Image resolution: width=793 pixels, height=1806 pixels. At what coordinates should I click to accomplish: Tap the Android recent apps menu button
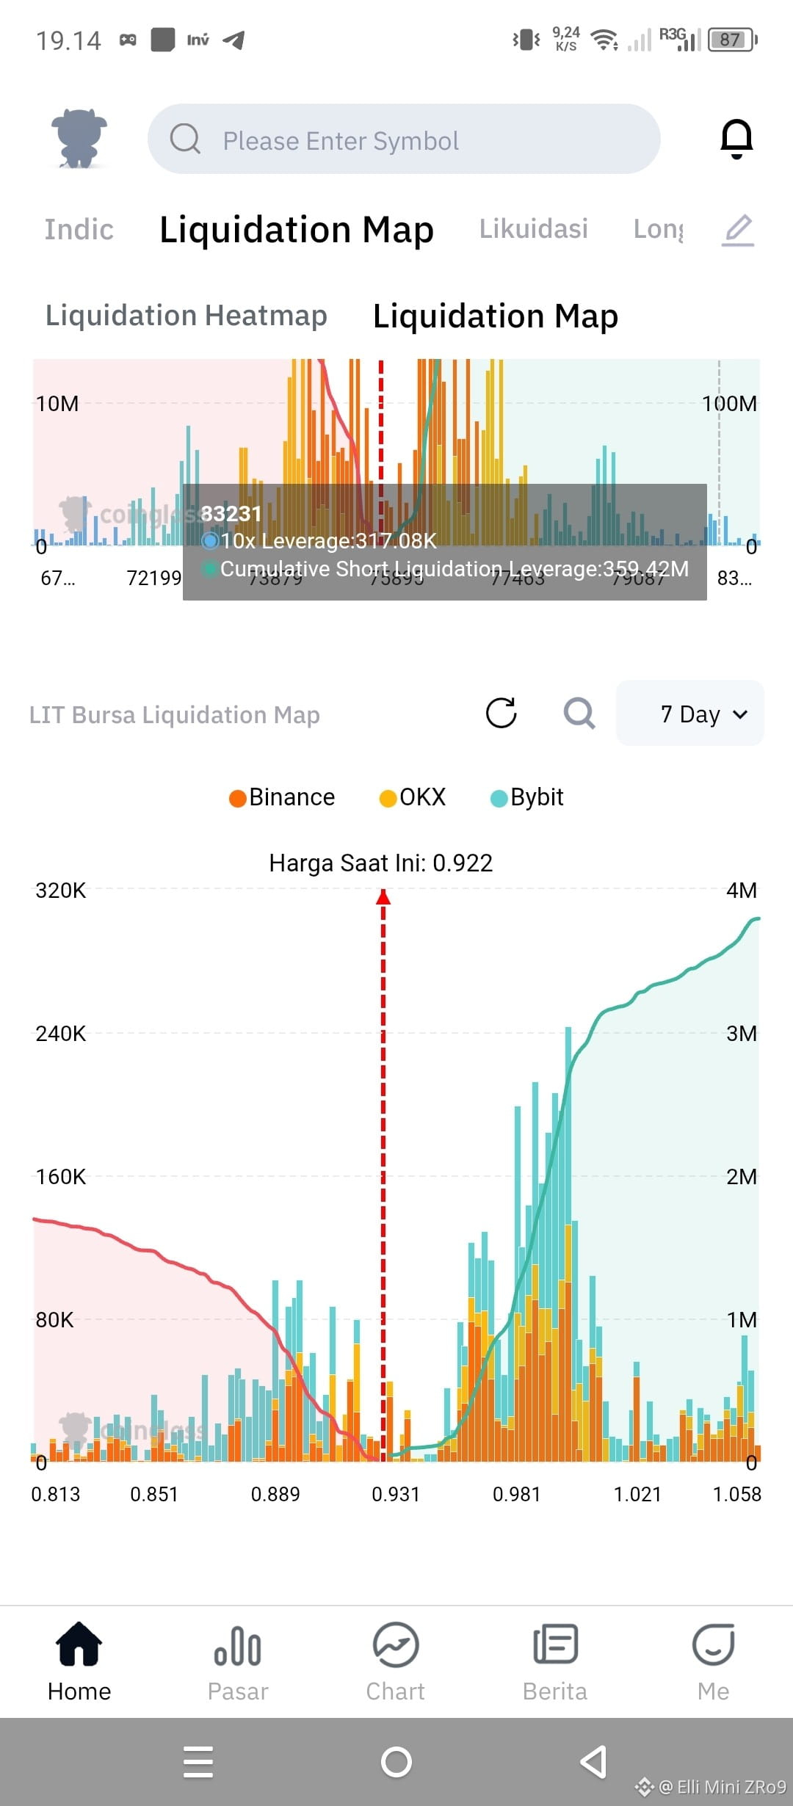[x=198, y=1762]
